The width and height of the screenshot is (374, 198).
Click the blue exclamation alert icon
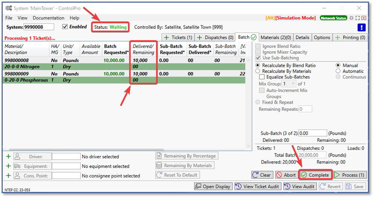(361, 27)
